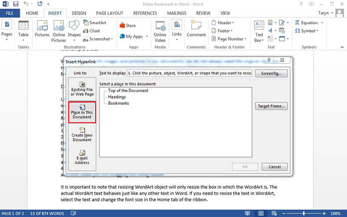Insert an Object from Text group
This screenshot has height=217, width=347.
point(284,39)
